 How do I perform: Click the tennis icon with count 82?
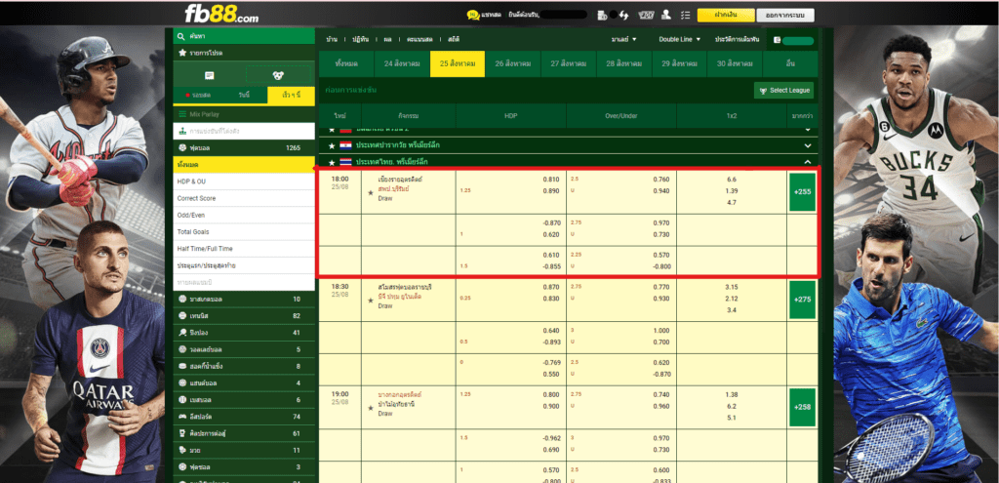tap(182, 315)
